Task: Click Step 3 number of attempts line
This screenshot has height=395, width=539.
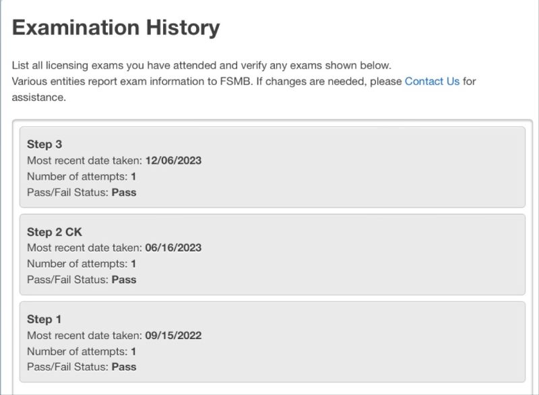Action: pyautogui.click(x=82, y=176)
